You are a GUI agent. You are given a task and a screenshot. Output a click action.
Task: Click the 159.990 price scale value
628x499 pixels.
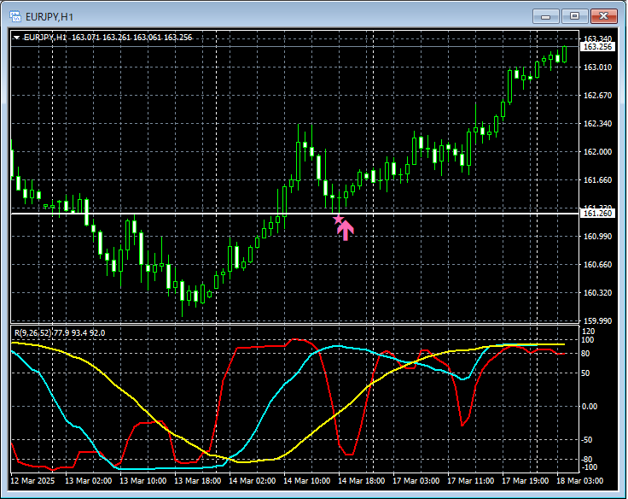point(597,321)
